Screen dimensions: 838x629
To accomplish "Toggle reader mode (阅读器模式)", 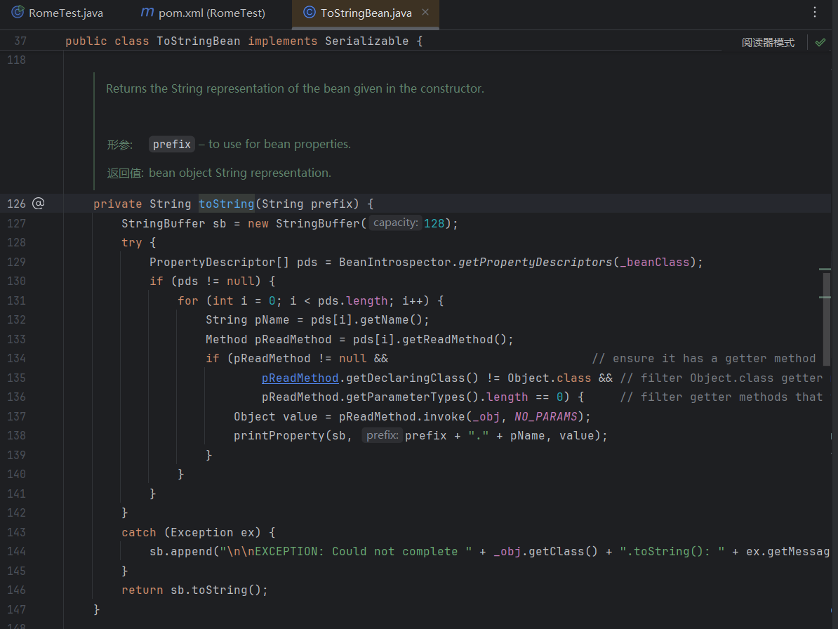I will tap(768, 42).
